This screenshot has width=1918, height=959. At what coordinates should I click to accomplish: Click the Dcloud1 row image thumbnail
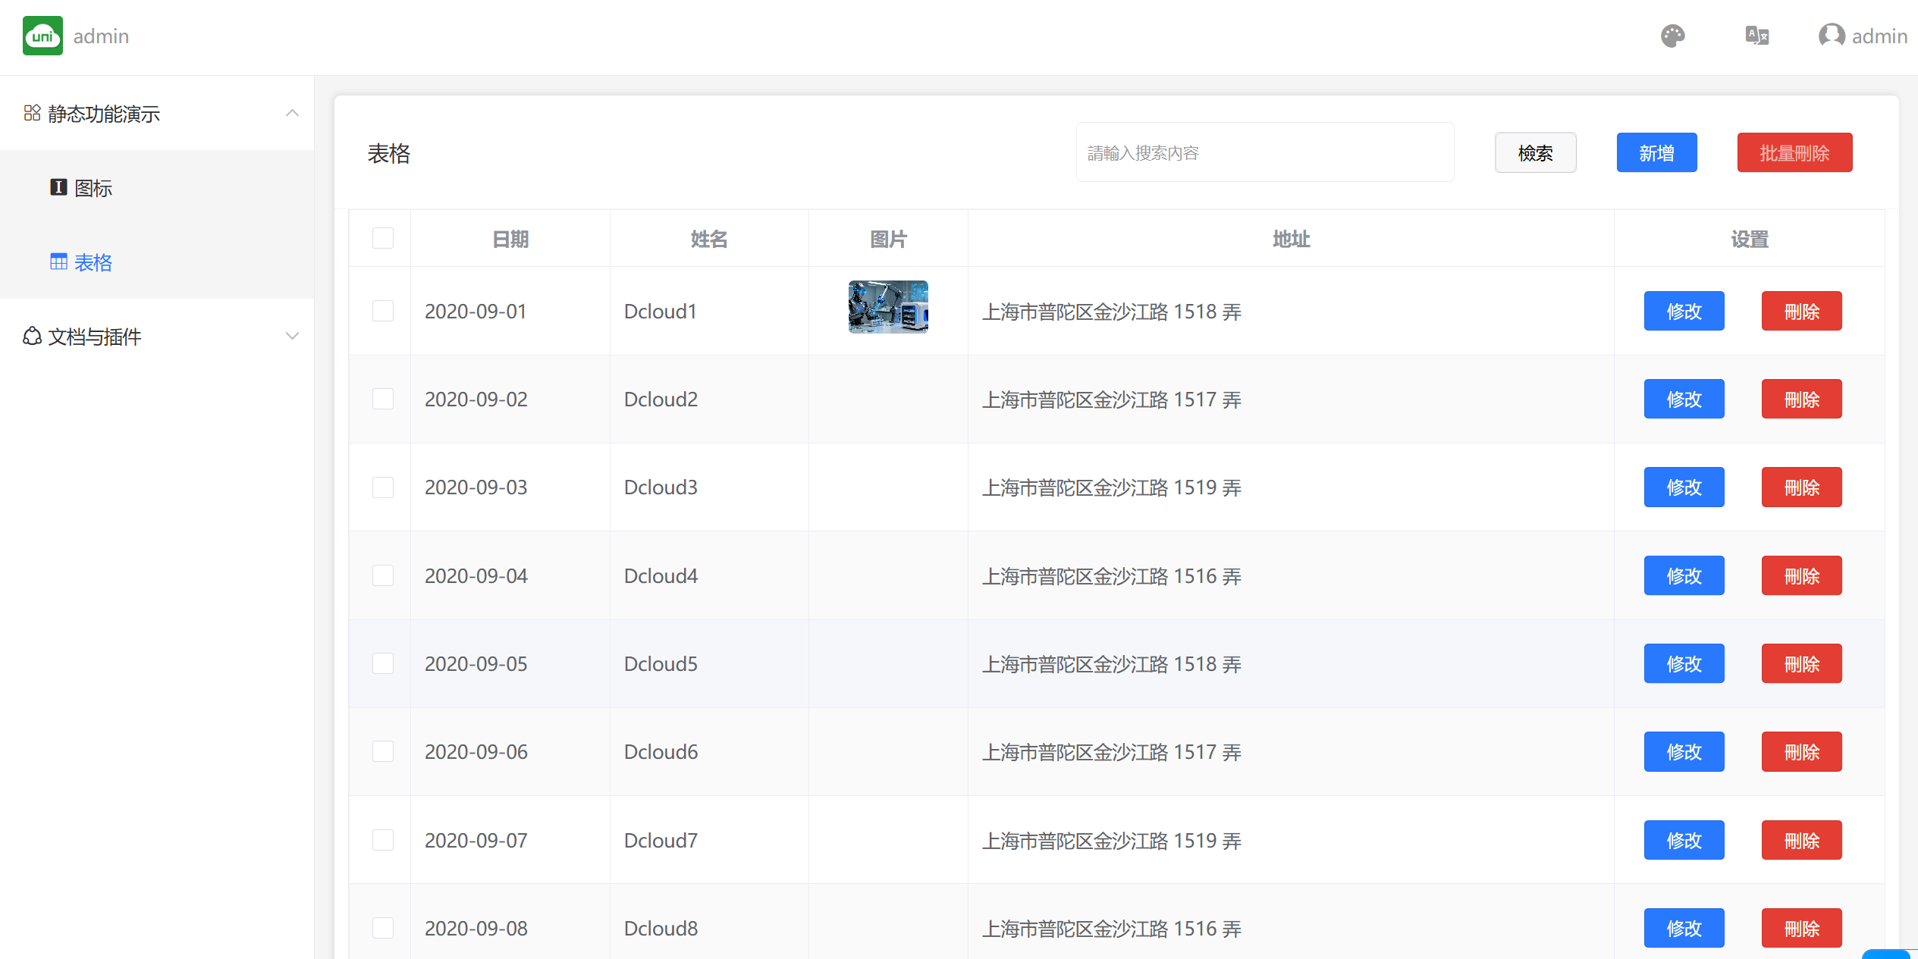pyautogui.click(x=887, y=307)
